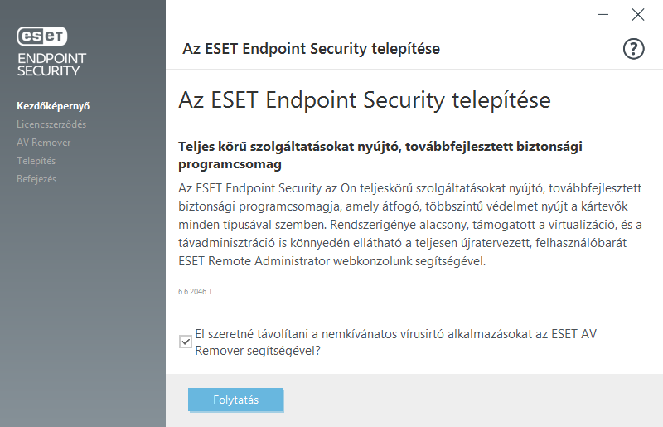Close the ESET installer window

click(637, 14)
